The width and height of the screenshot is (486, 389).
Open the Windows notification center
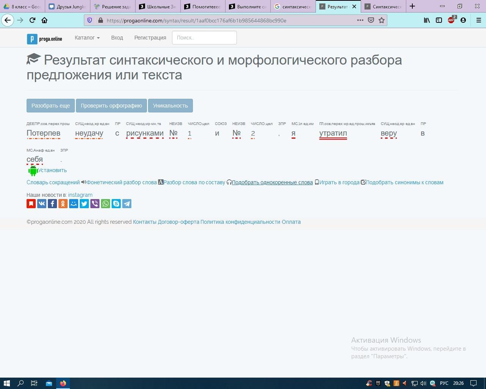[473, 383]
